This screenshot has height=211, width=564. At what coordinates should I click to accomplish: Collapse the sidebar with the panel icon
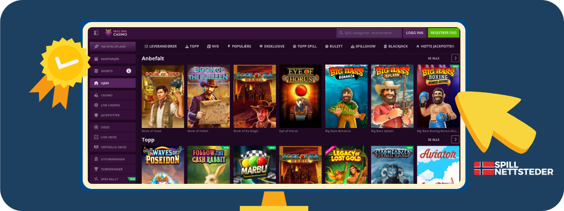pyautogui.click(x=96, y=33)
